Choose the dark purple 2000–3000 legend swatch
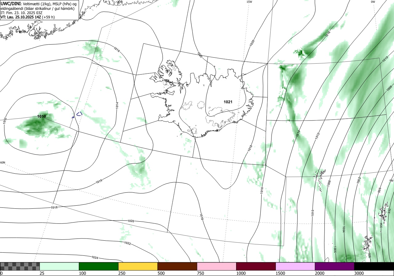The image size is (394, 276). click(x=335, y=266)
